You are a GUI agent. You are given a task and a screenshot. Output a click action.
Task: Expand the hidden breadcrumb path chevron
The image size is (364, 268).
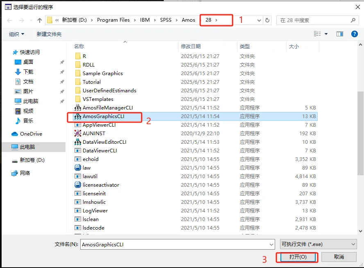pyautogui.click(x=57, y=20)
